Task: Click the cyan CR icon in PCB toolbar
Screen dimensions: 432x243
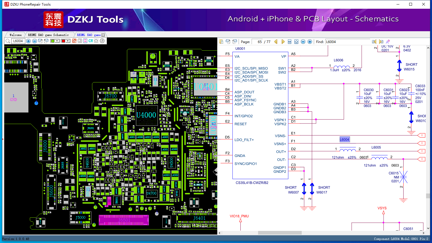Action: 91,41
